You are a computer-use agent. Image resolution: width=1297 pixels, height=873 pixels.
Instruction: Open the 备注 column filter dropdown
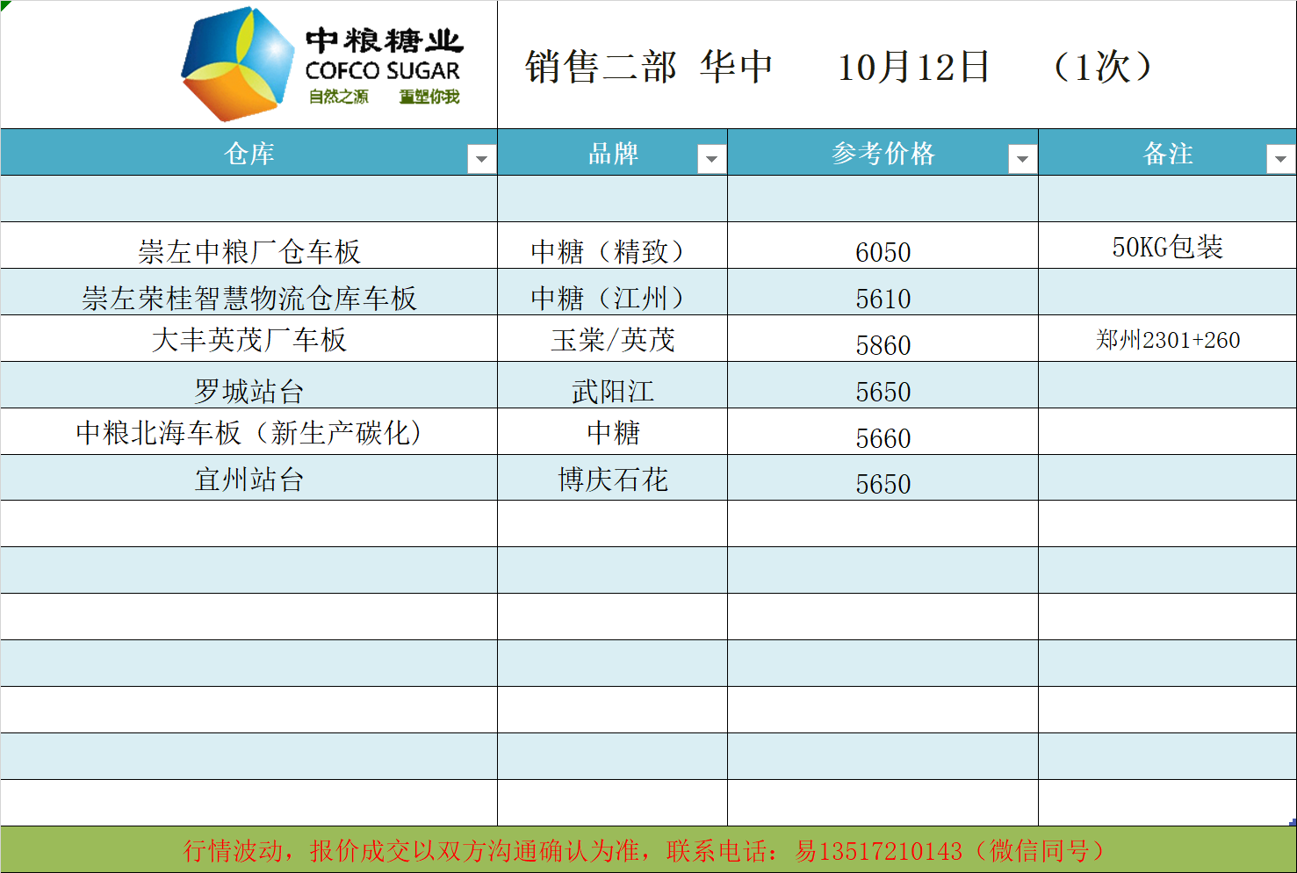(1280, 159)
